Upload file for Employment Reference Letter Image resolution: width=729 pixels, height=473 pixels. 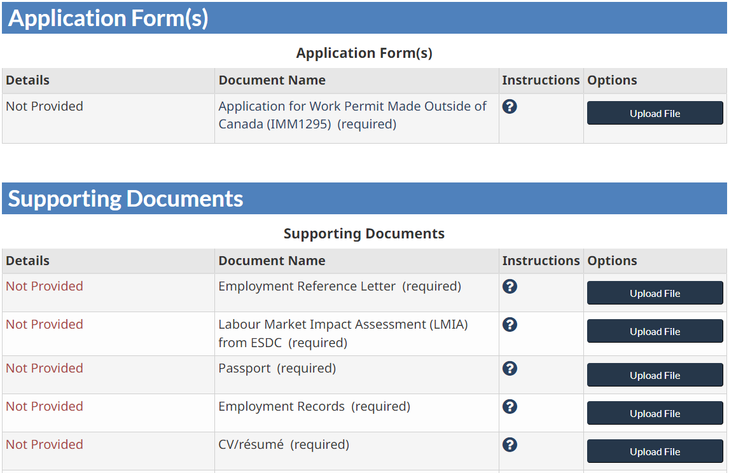[655, 293]
